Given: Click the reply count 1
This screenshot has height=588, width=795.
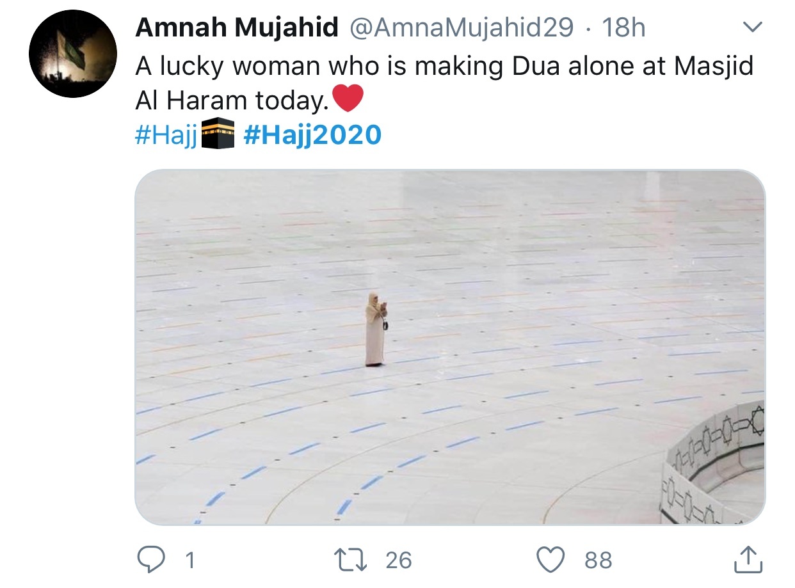Looking at the screenshot, I should 189,561.
